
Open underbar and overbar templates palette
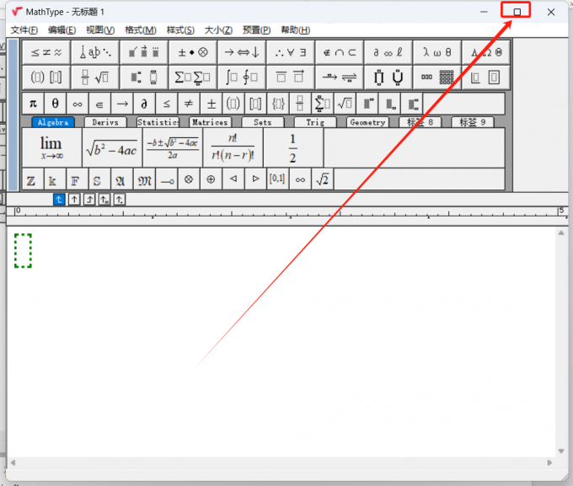click(291, 77)
